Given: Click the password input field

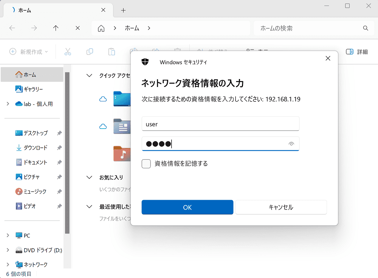Looking at the screenshot, I should tap(220, 144).
